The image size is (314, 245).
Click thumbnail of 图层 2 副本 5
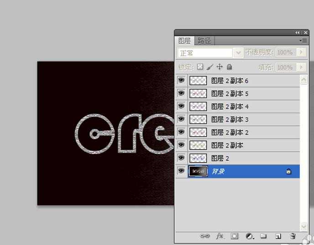(198, 93)
